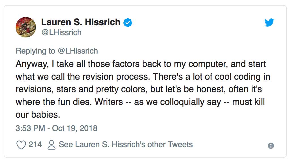Click the Twitter bird logo
This screenshot has height=165, width=291.
(269, 22)
